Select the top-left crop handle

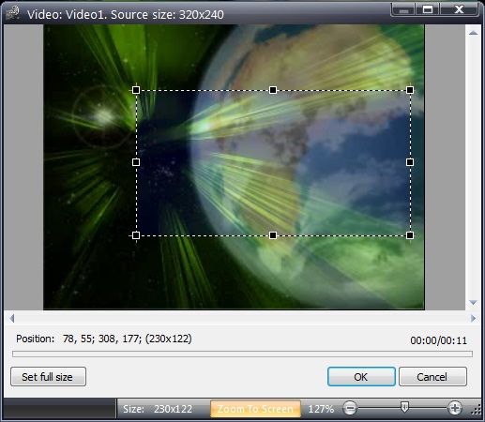tap(136, 90)
